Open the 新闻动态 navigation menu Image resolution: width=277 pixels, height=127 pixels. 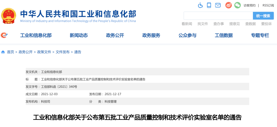pos(79,36)
